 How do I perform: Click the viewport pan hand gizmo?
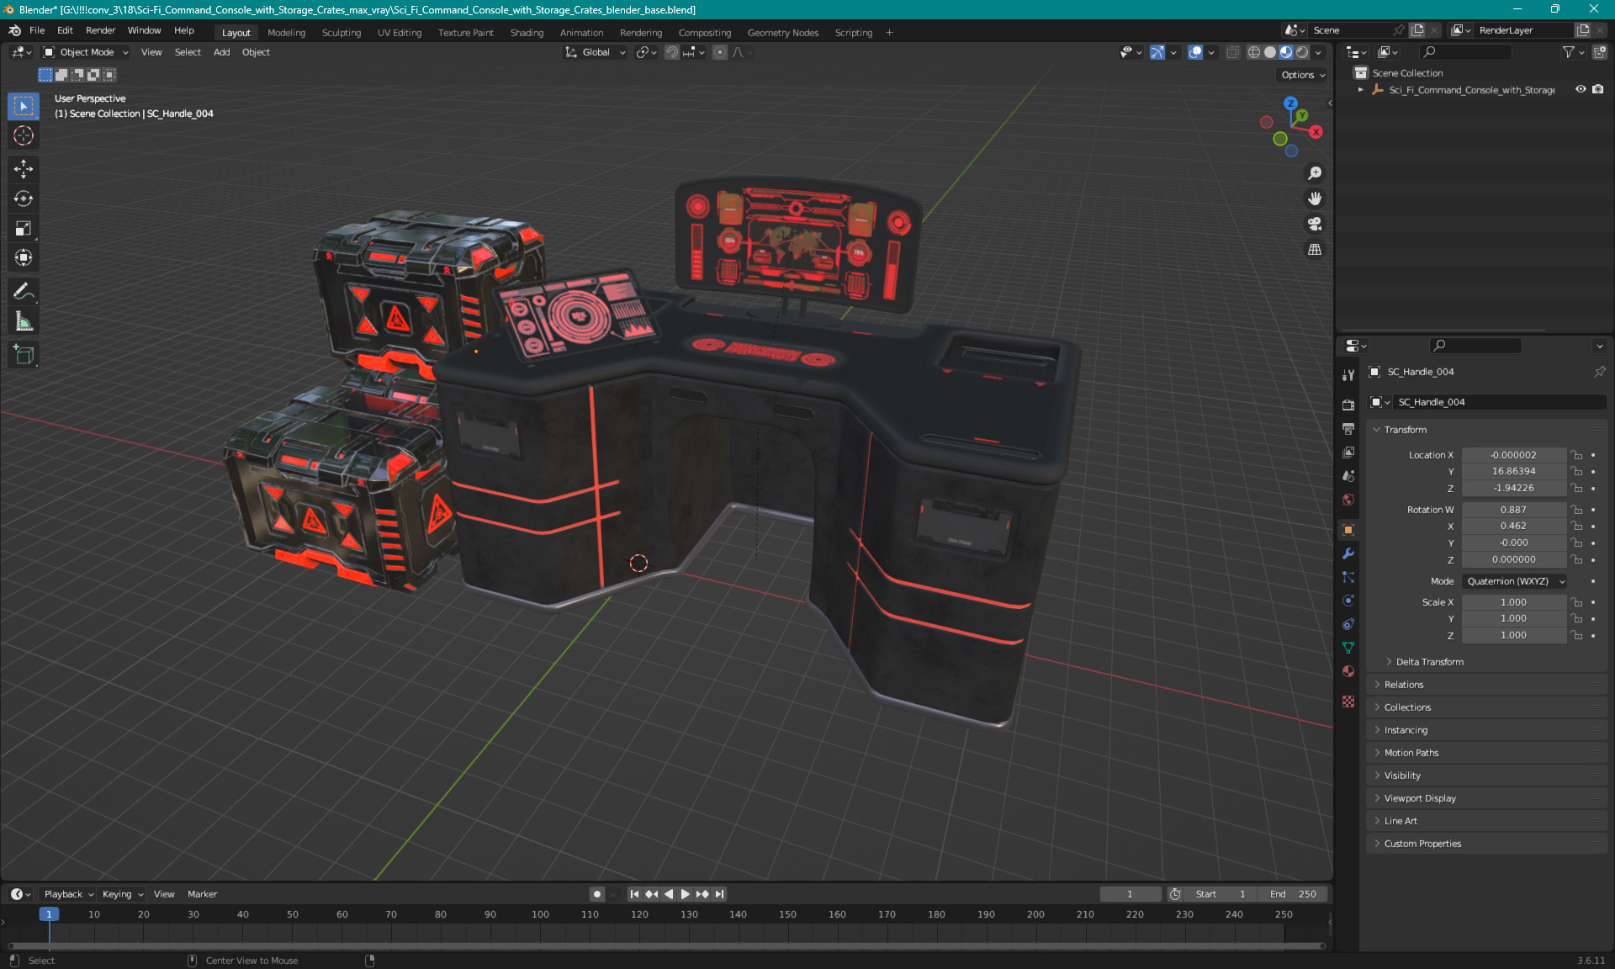pyautogui.click(x=1315, y=199)
